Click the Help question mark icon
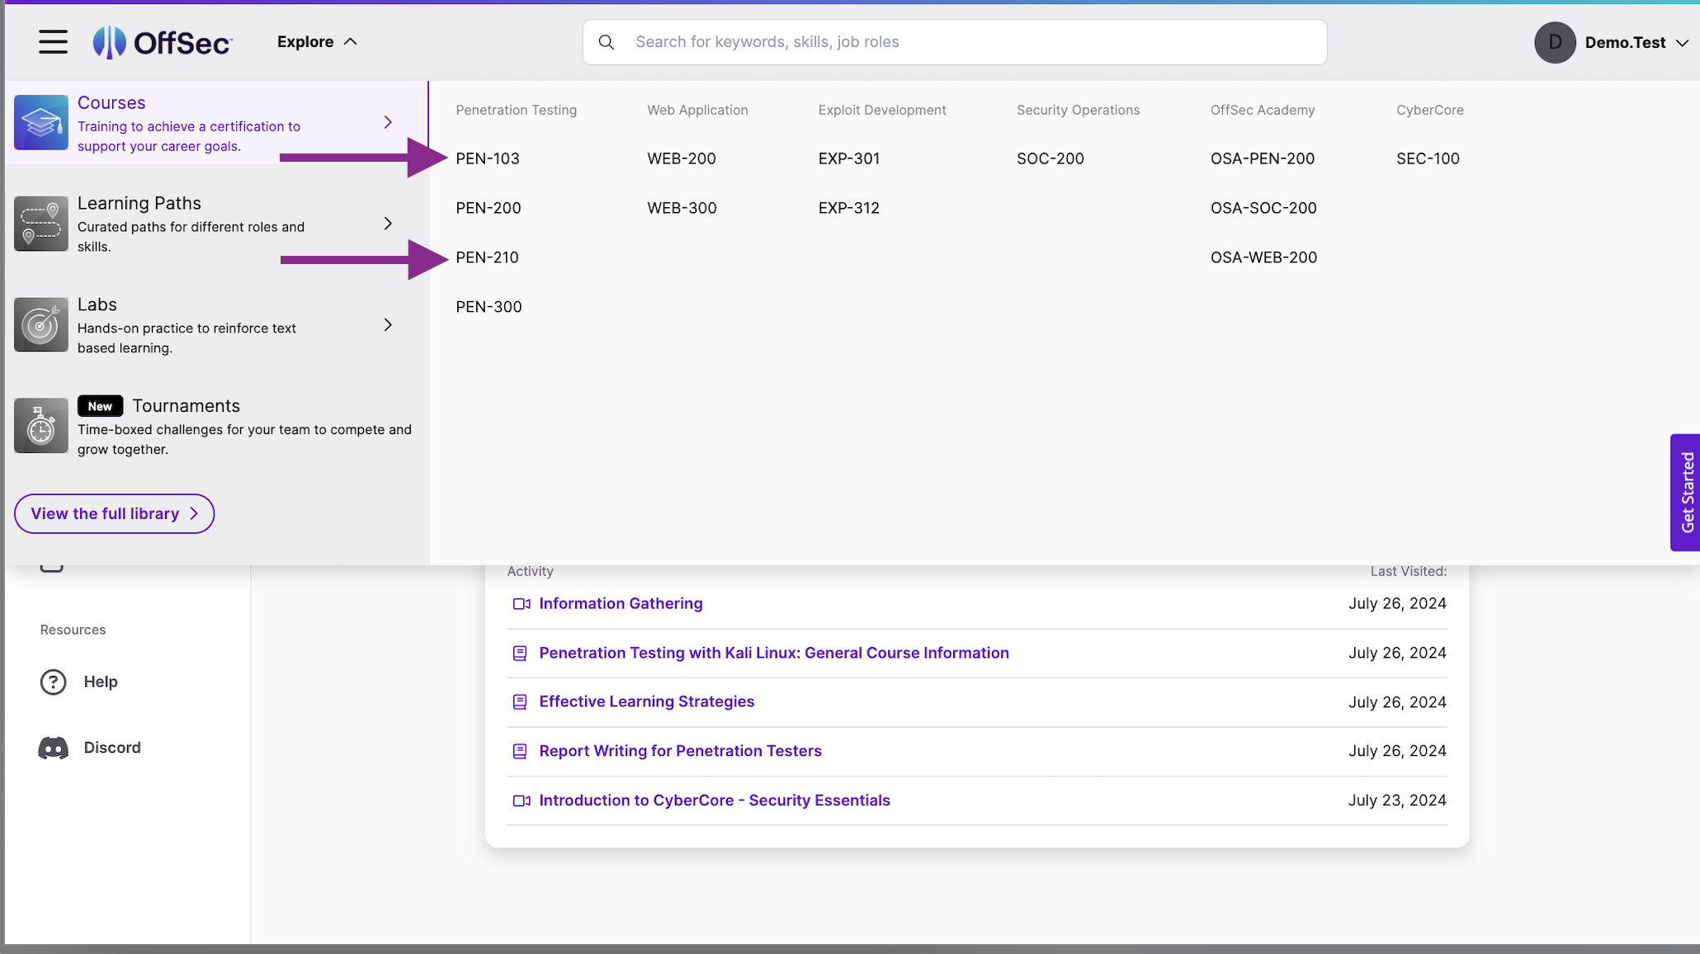The width and height of the screenshot is (1700, 954). 52,682
